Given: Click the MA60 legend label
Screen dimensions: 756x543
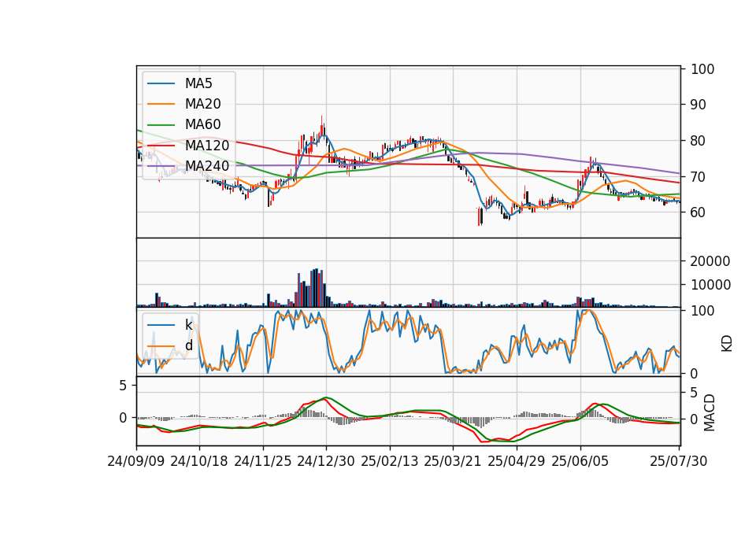Looking at the screenshot, I should pos(202,125).
